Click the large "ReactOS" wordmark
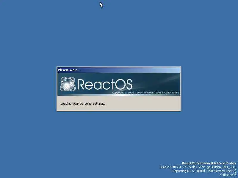 pos(105,84)
